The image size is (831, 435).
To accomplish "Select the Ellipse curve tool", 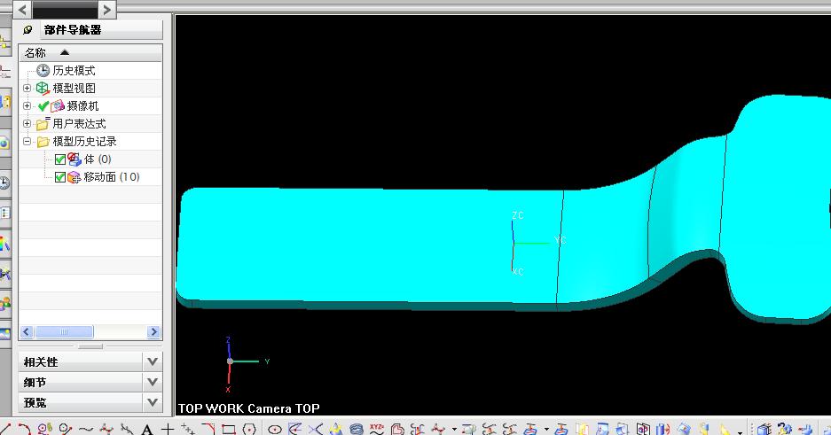I will tap(275, 429).
